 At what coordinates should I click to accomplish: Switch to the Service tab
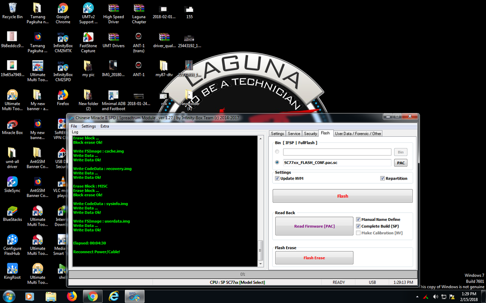tap(294, 134)
